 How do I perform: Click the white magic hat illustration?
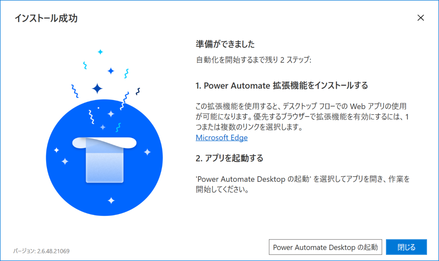(103, 160)
